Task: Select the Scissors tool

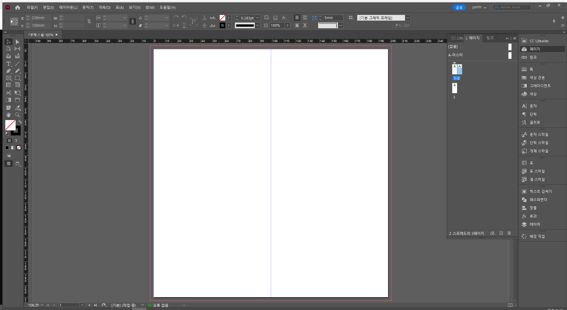Action: click(9, 93)
